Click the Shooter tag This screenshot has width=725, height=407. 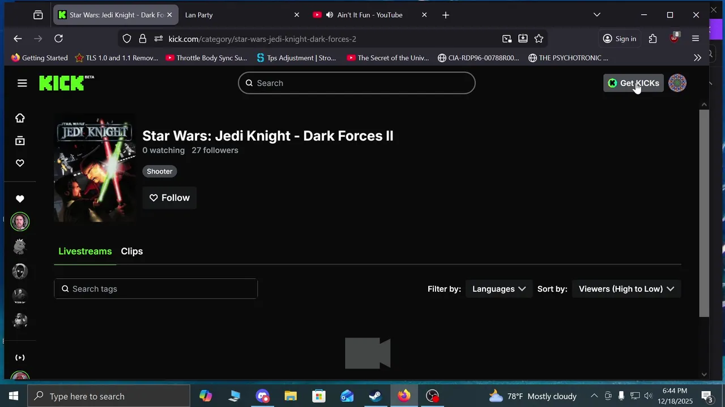(x=160, y=171)
